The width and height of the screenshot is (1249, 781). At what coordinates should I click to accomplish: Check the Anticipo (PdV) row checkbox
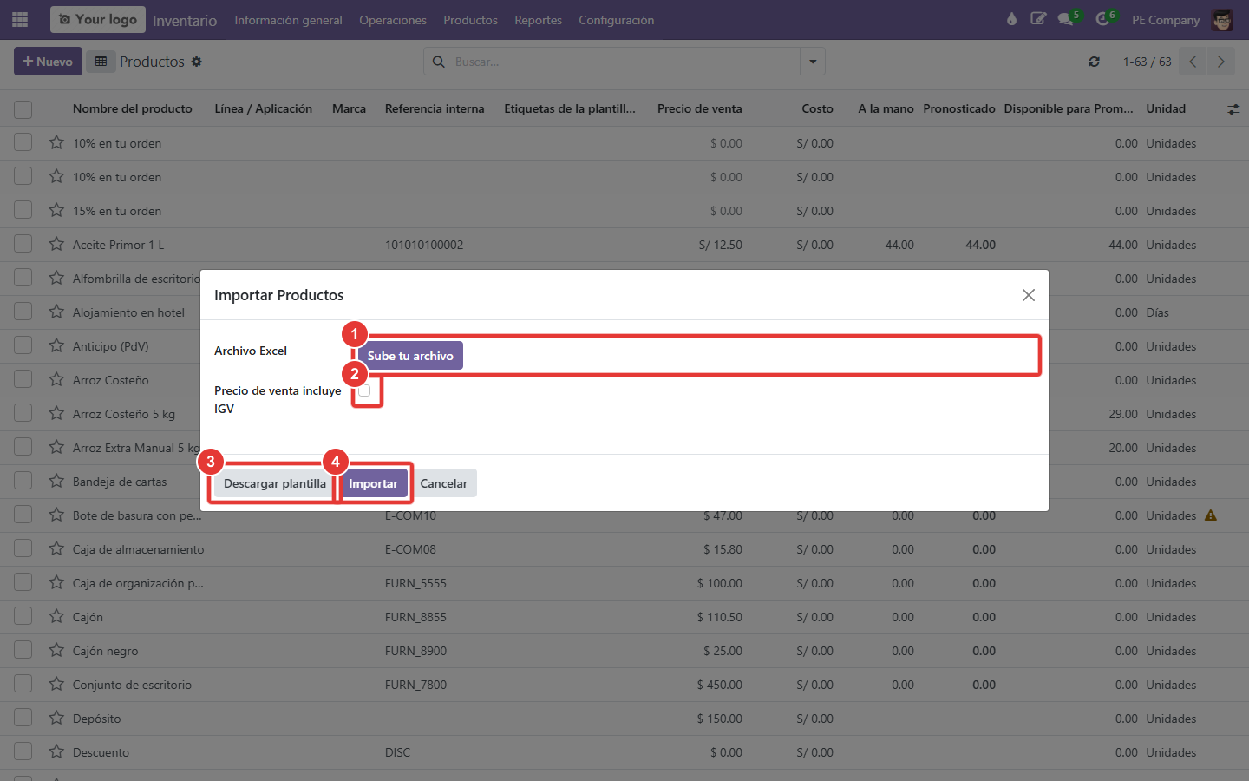[23, 345]
